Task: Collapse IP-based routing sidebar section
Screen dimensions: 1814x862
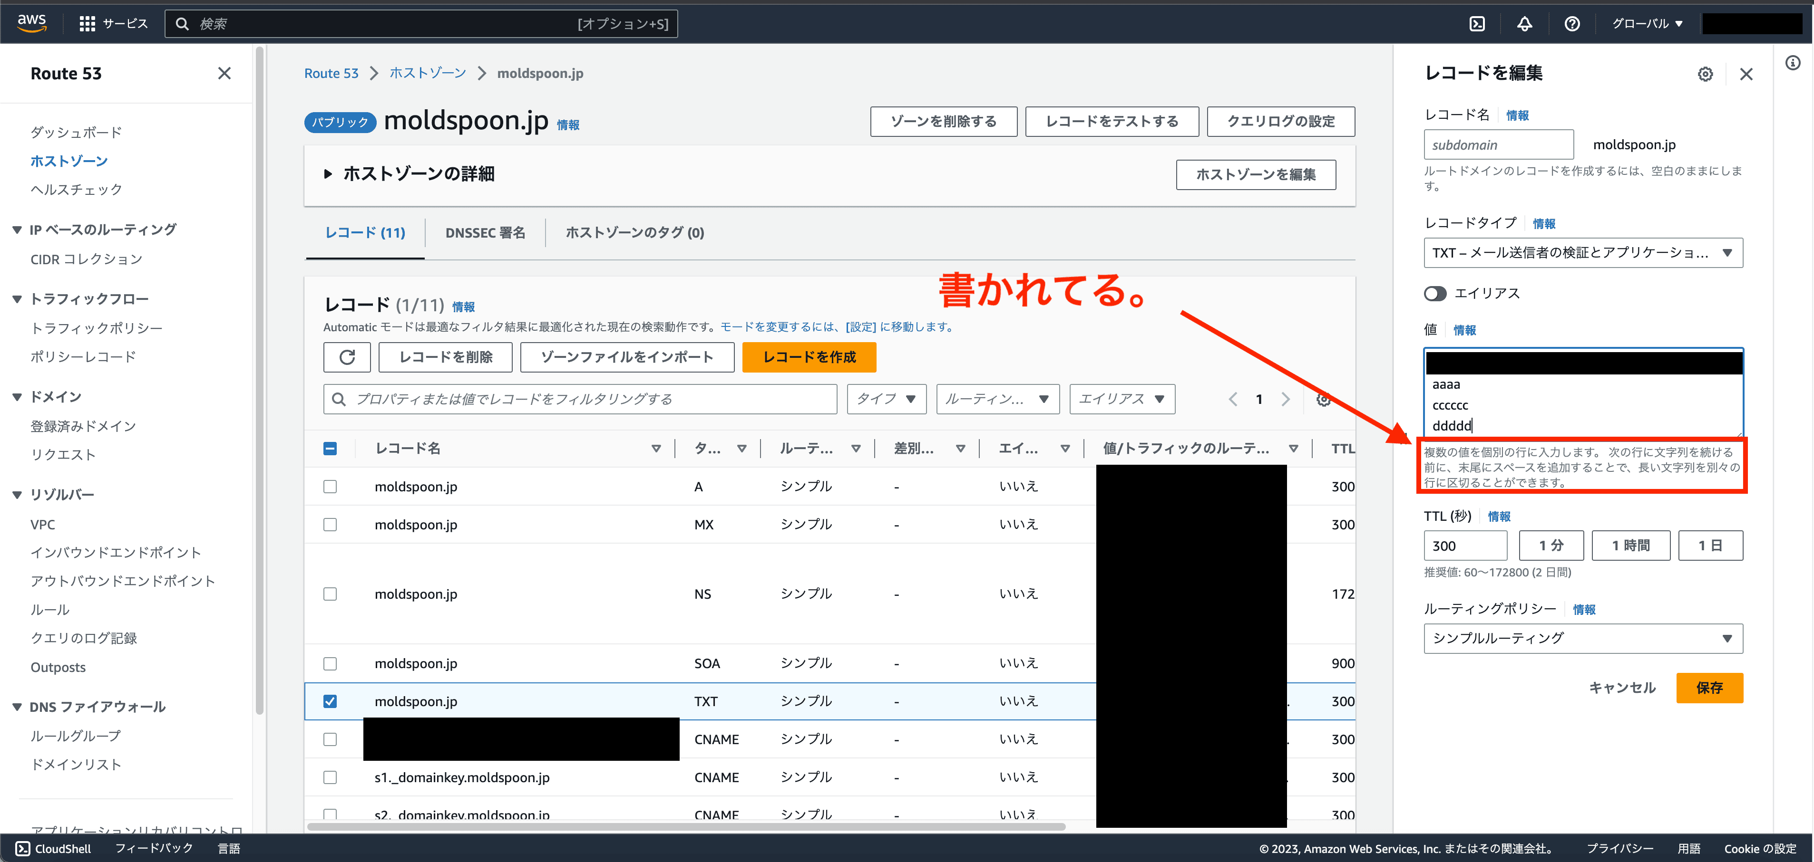Action: point(17,230)
